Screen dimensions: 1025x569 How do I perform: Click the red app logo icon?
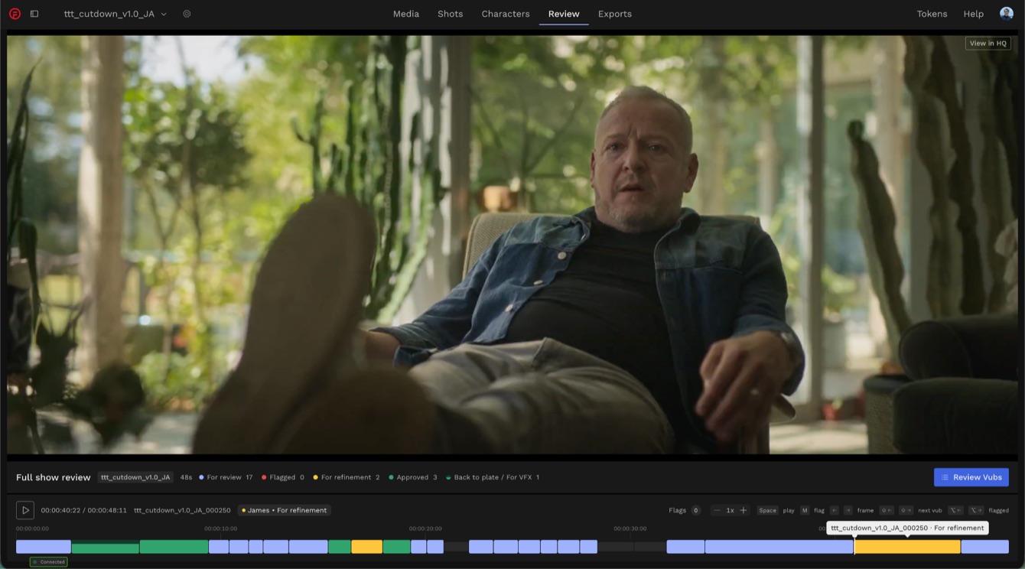click(15, 14)
